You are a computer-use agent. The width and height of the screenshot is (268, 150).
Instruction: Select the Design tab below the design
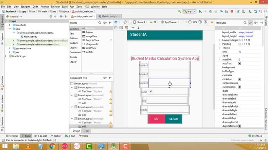click(x=76, y=131)
